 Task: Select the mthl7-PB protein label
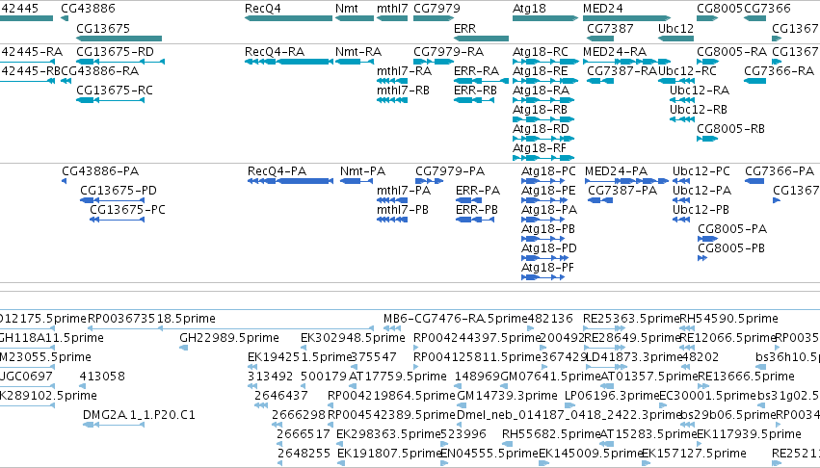click(403, 210)
